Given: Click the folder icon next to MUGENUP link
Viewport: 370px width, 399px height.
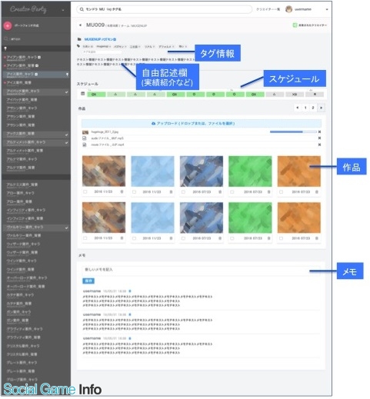Looking at the screenshot, I should (x=79, y=39).
